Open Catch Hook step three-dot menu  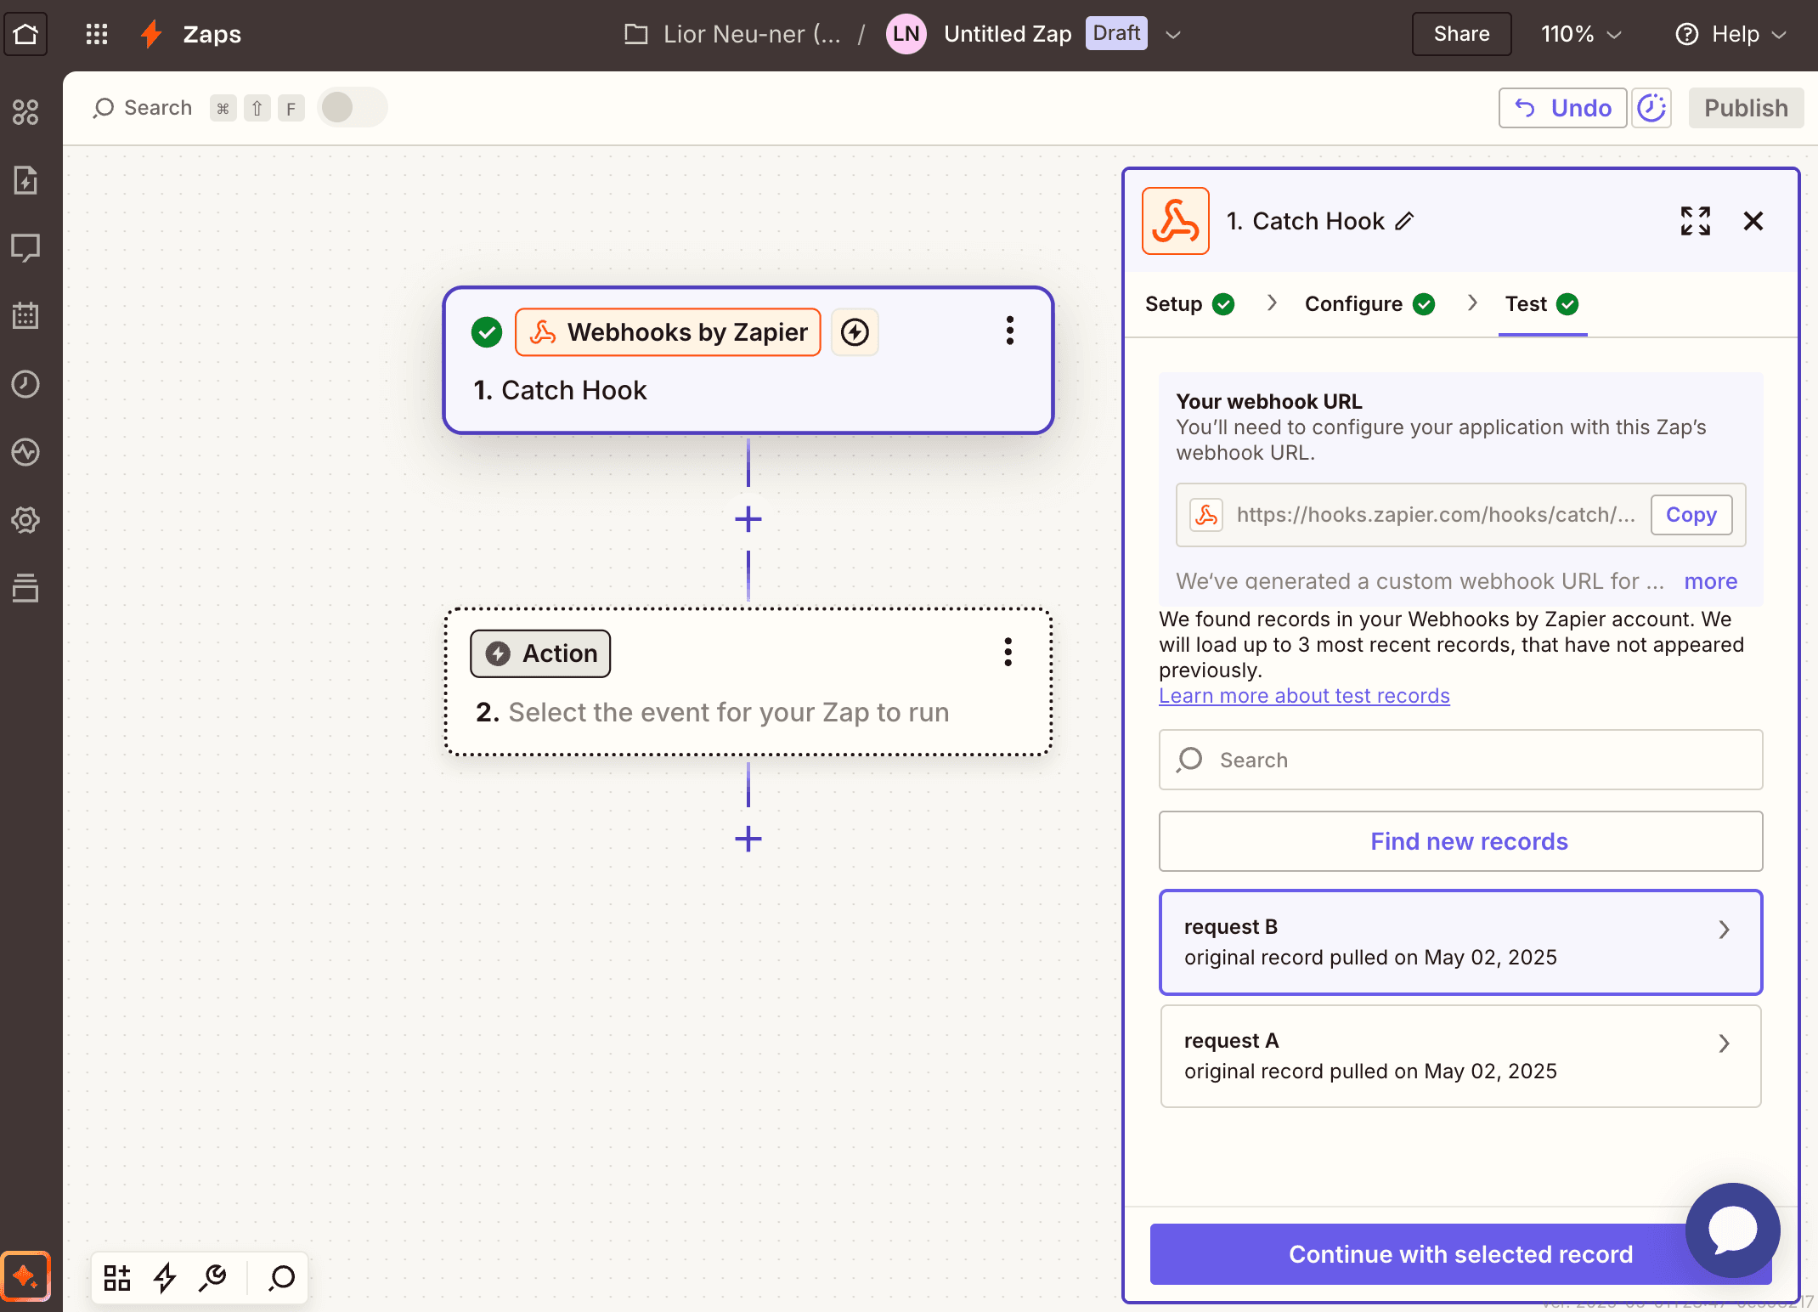1010,331
